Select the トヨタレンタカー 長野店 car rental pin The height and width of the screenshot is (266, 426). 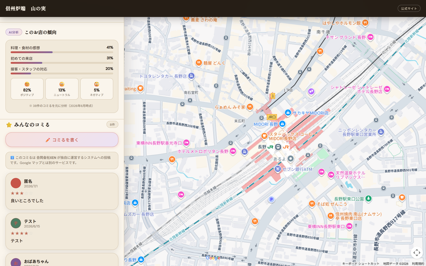tap(191, 76)
